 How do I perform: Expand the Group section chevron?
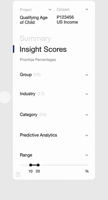click(x=87, y=75)
